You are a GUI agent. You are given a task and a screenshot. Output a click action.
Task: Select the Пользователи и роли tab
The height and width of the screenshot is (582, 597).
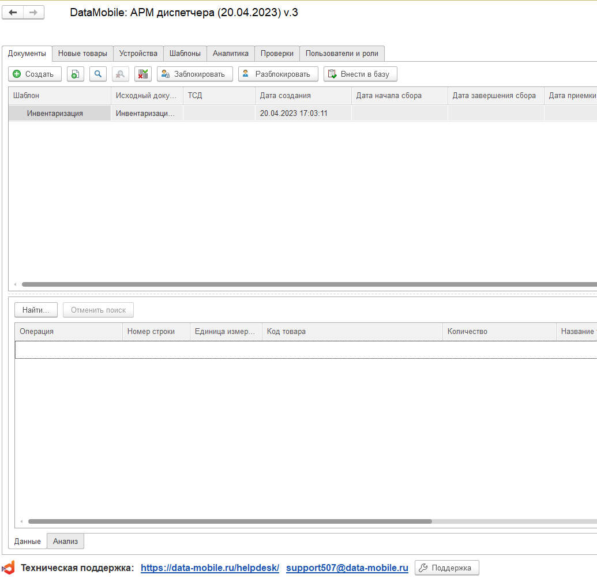(x=341, y=54)
